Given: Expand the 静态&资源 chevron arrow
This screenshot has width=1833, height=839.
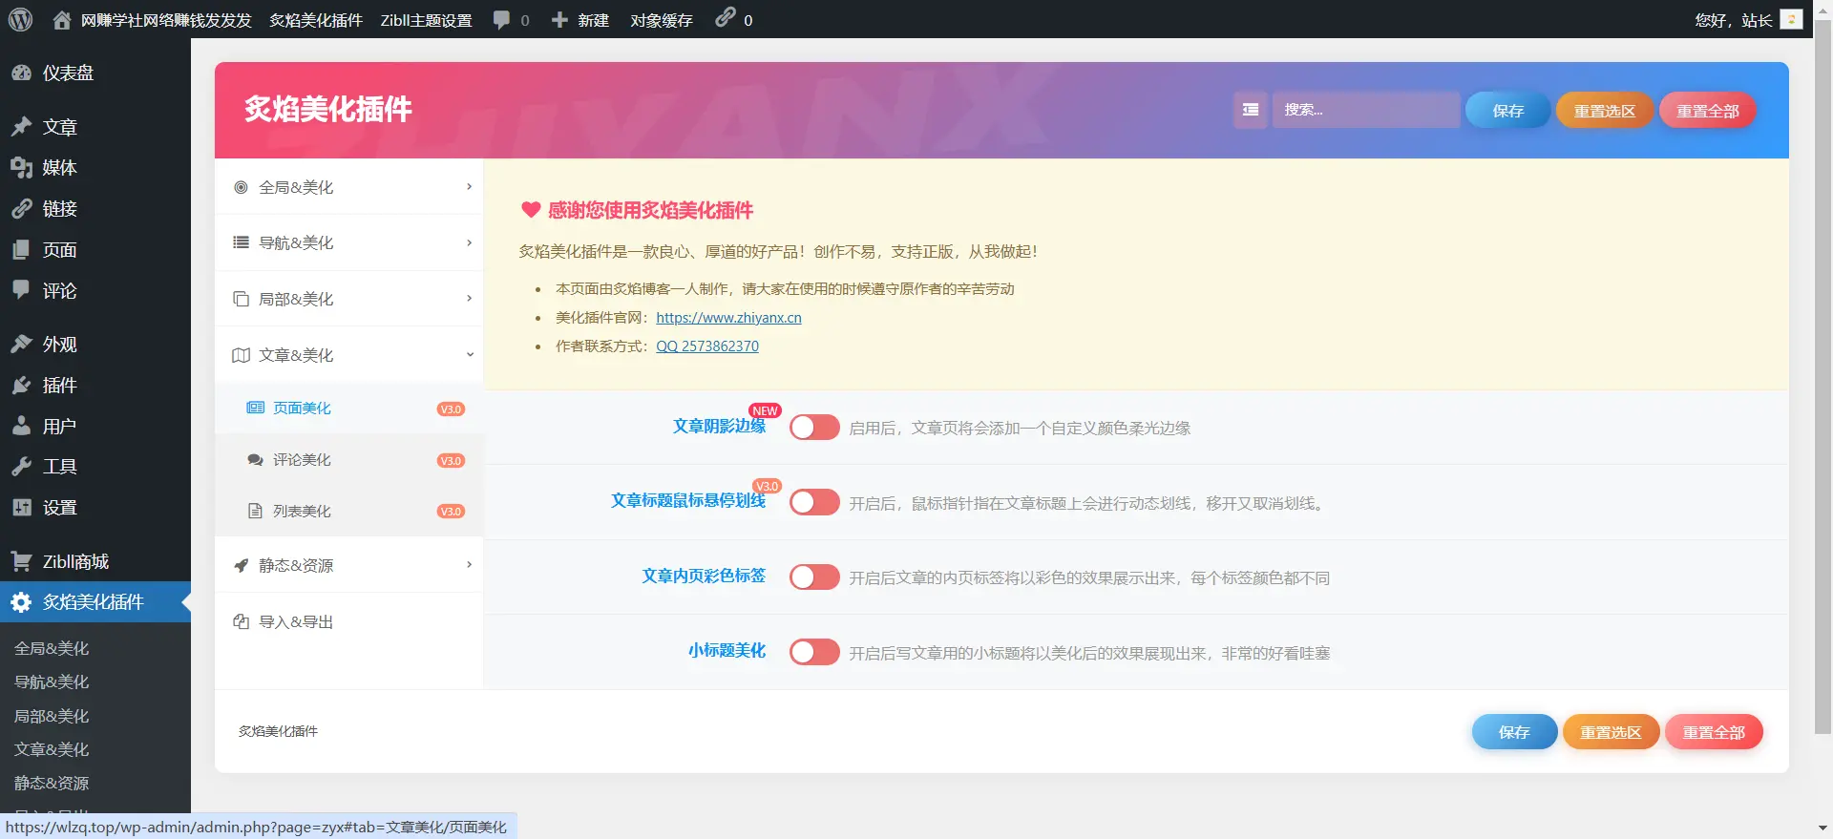Looking at the screenshot, I should click(469, 564).
